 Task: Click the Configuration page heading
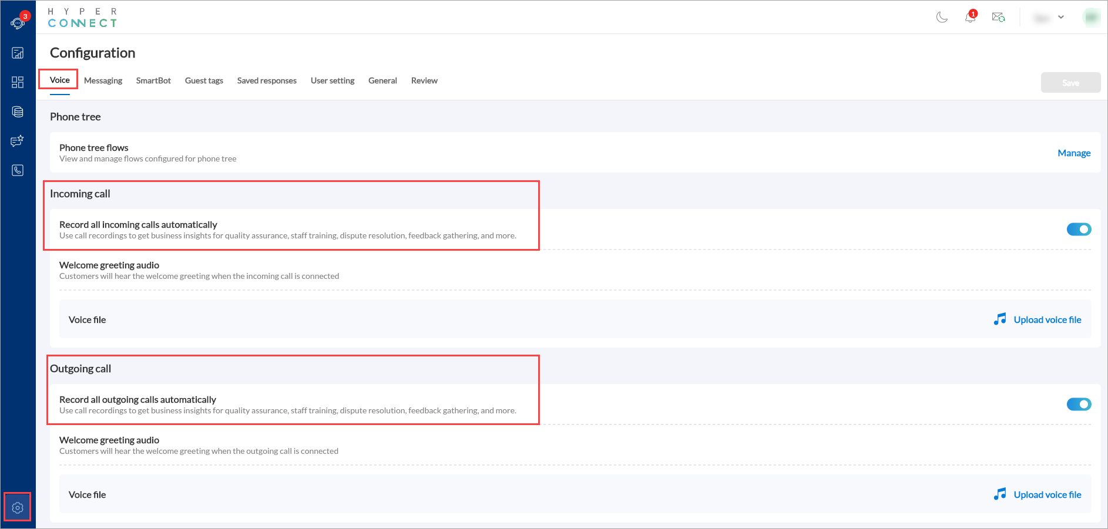pos(92,53)
